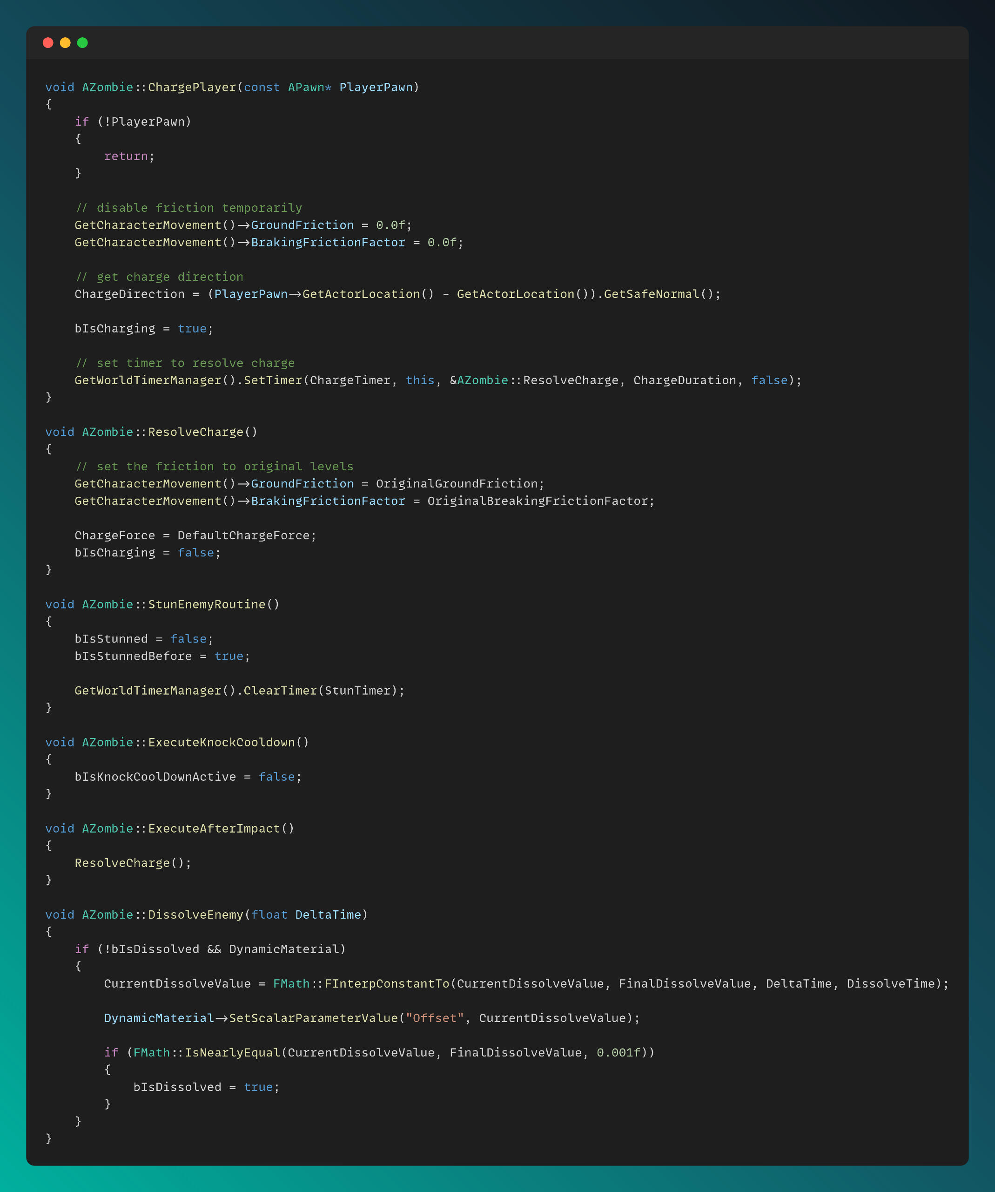Click the red close window dot
Screen dimensions: 995x1192
click(48, 42)
